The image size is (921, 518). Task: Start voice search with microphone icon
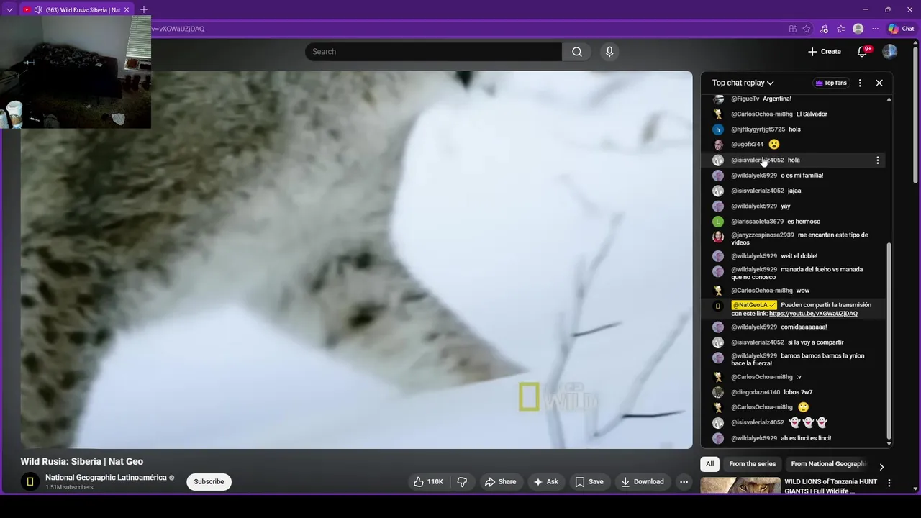[609, 52]
